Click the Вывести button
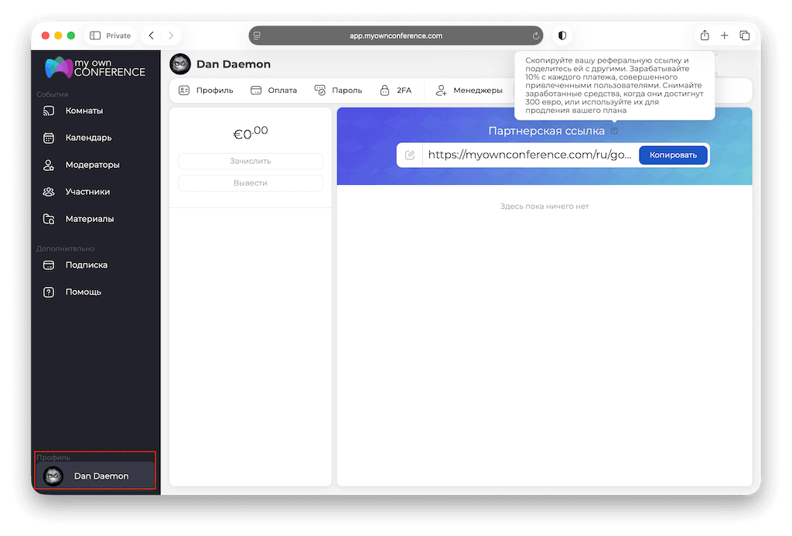The image size is (792, 536). tap(251, 183)
